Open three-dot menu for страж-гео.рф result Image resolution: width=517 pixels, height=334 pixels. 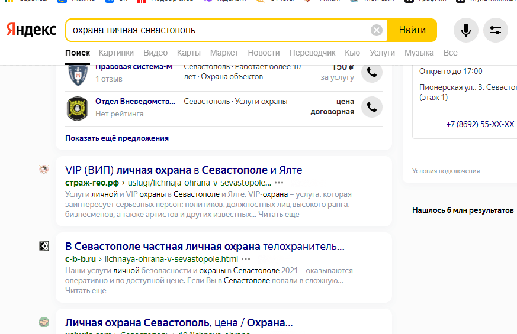click(x=280, y=183)
